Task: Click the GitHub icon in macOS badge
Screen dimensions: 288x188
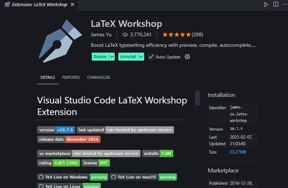Action: pyautogui.click(x=114, y=177)
